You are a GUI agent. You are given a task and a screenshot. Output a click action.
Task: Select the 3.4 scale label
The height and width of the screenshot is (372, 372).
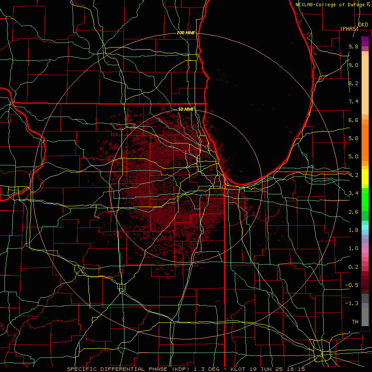(x=353, y=193)
